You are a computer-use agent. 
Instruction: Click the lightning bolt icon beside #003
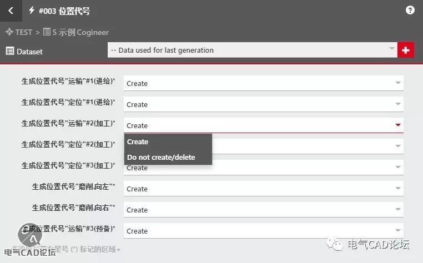32,11
